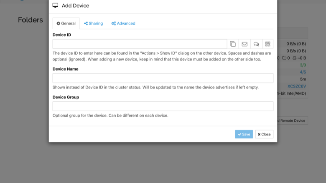Focus the Device ID input field

(140, 44)
